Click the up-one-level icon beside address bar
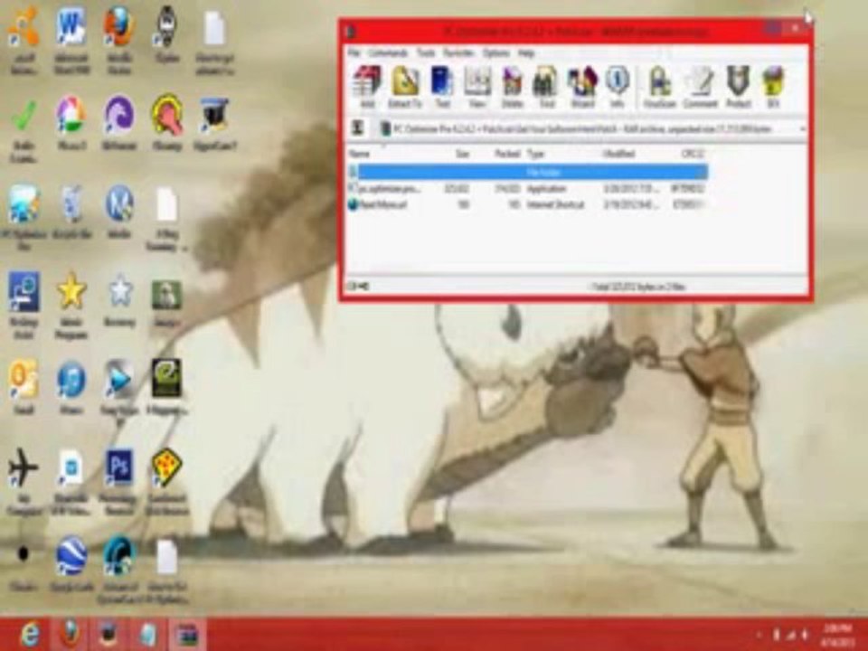 point(358,128)
